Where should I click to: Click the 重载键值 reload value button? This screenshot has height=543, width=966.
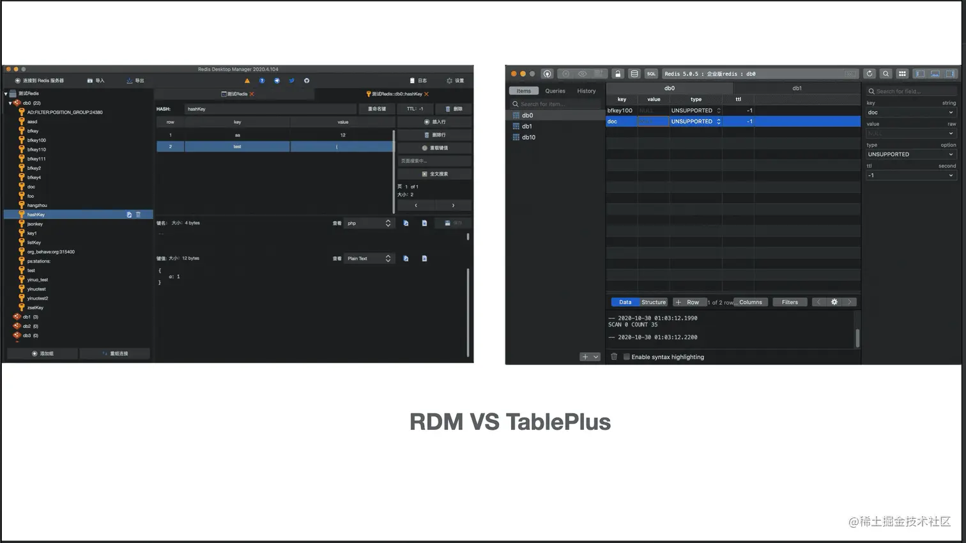coord(434,148)
